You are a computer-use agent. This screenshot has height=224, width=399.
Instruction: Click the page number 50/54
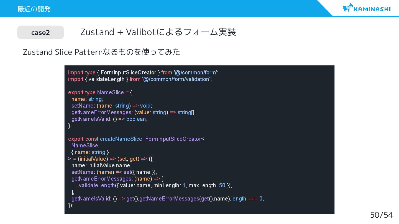pyautogui.click(x=381, y=215)
